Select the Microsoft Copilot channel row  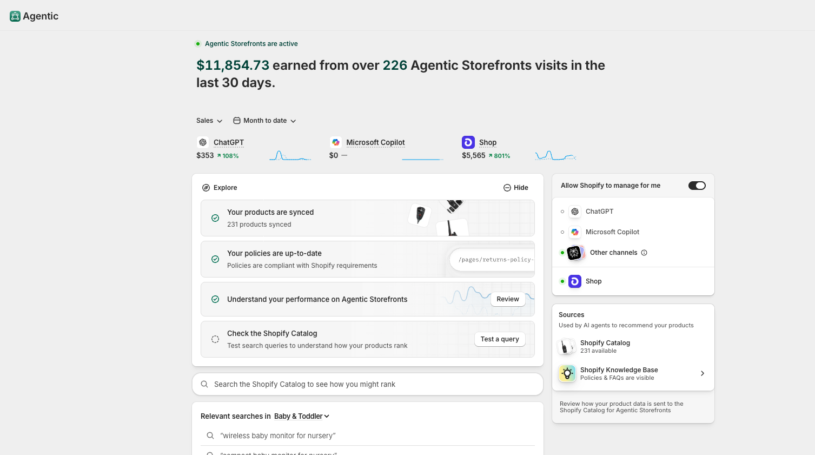[633, 232]
